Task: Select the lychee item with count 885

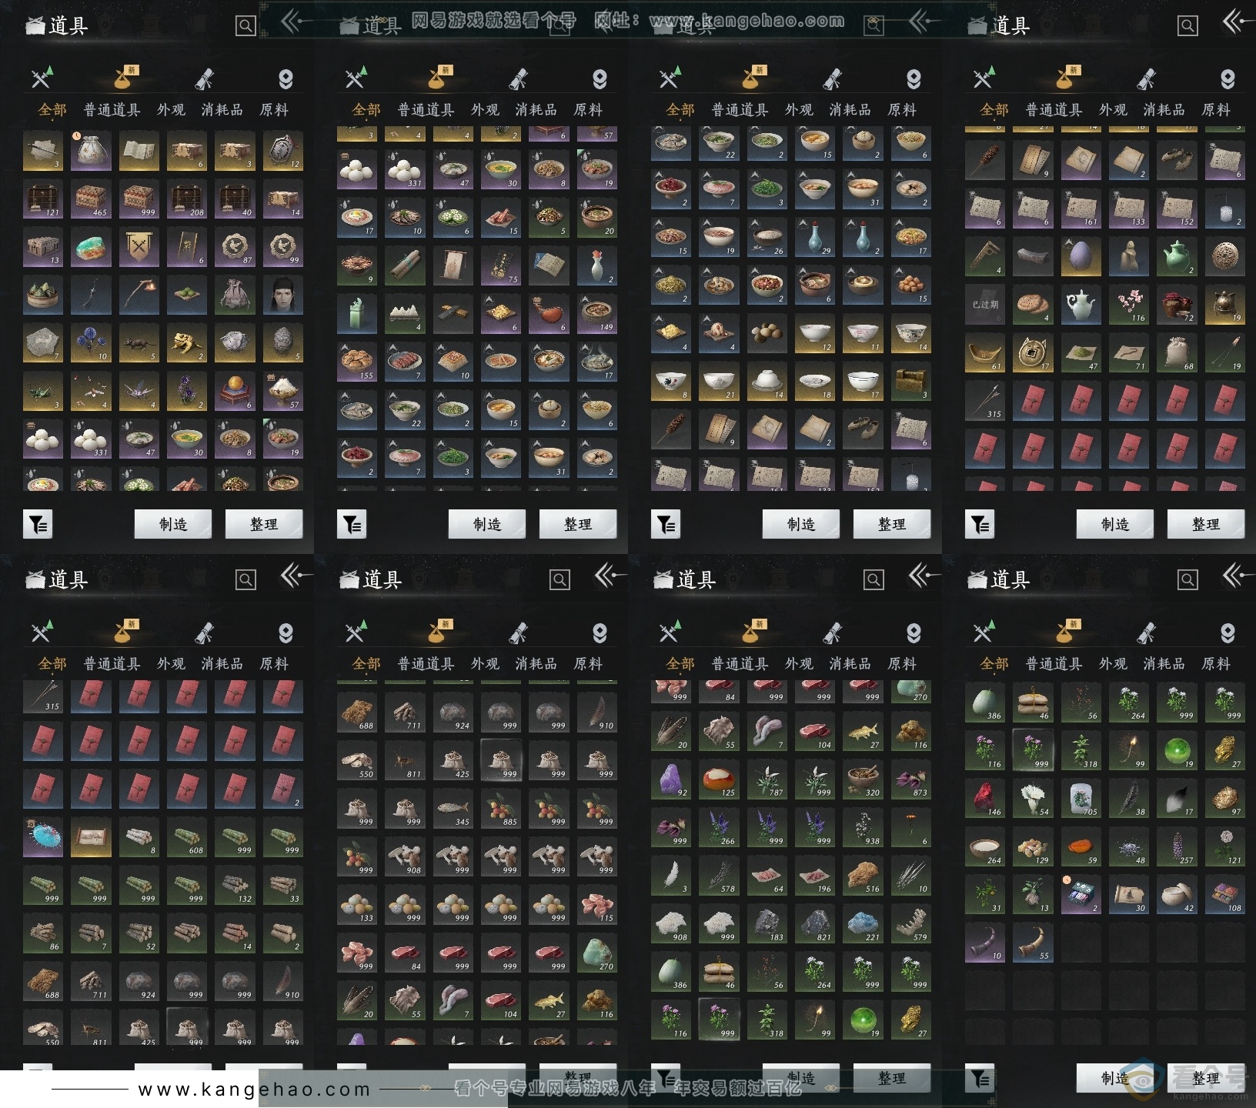Action: pyautogui.click(x=501, y=807)
